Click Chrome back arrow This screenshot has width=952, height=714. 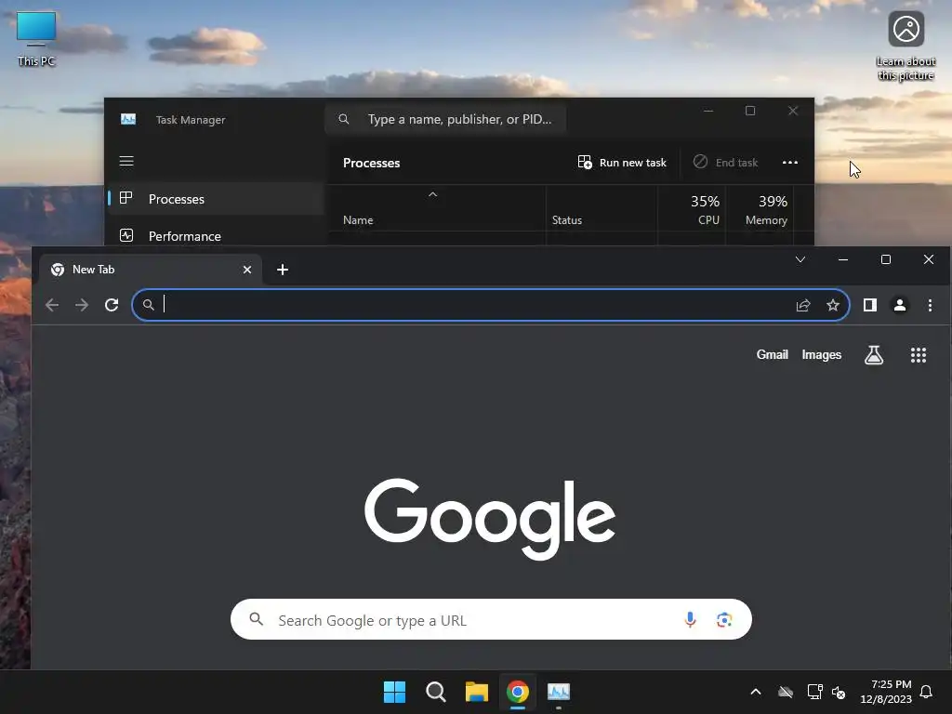coord(52,305)
